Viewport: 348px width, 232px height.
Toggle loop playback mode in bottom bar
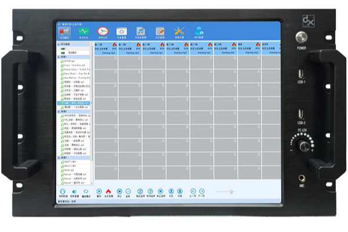[x=86, y=191]
